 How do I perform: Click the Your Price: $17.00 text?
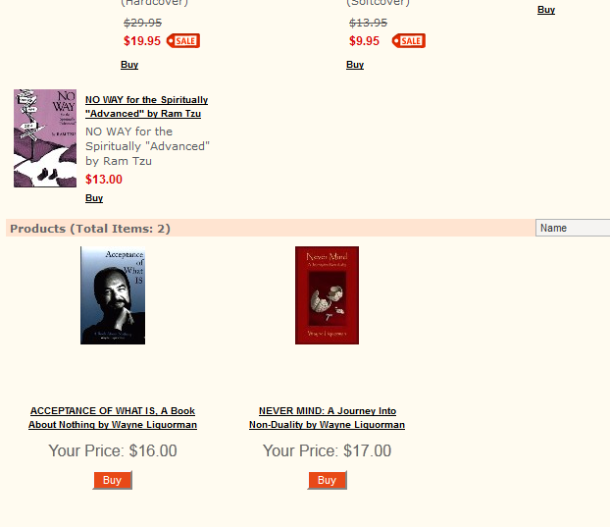click(327, 450)
